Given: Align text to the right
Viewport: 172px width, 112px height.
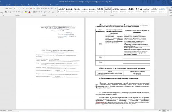Looking at the screenshot, I should point(39,12).
